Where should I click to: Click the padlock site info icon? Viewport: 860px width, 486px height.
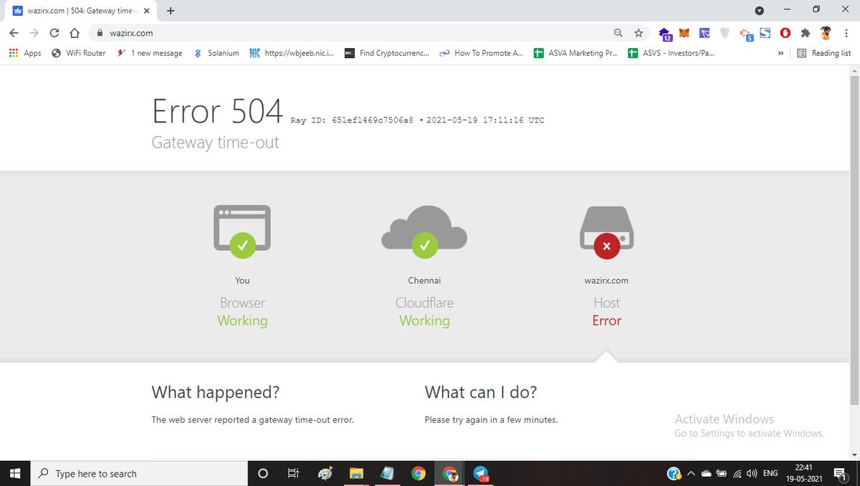(101, 33)
